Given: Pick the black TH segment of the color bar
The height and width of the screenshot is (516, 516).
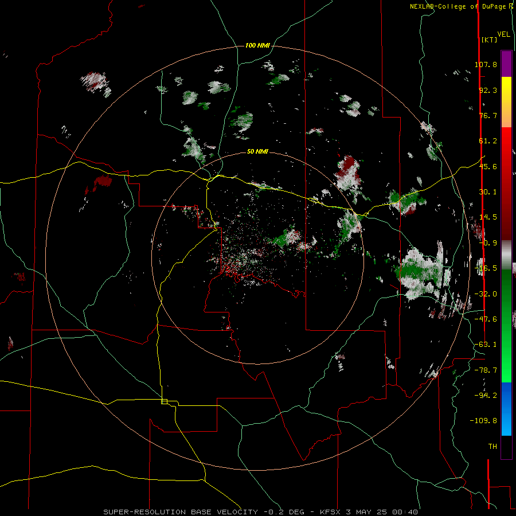Looking at the screenshot, I should [506, 447].
